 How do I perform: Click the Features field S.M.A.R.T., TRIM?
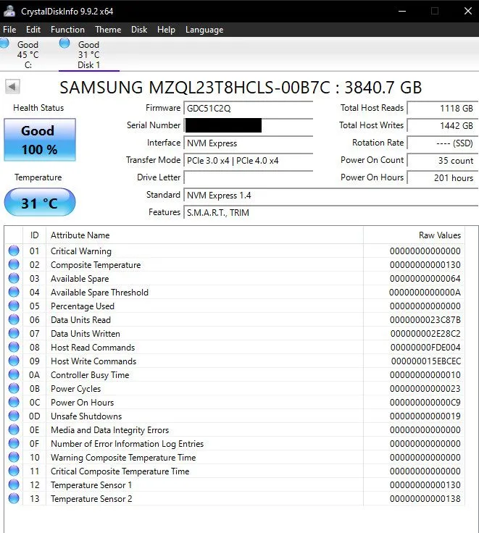click(330, 212)
